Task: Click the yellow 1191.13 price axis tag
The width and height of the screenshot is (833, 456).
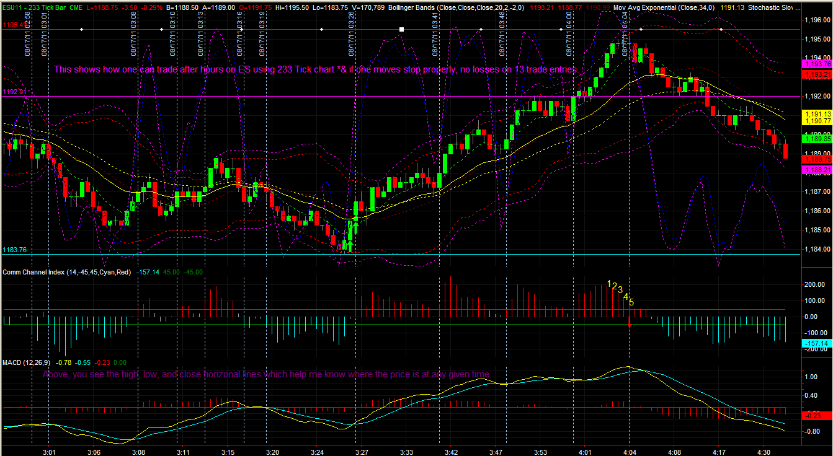Action: click(817, 114)
